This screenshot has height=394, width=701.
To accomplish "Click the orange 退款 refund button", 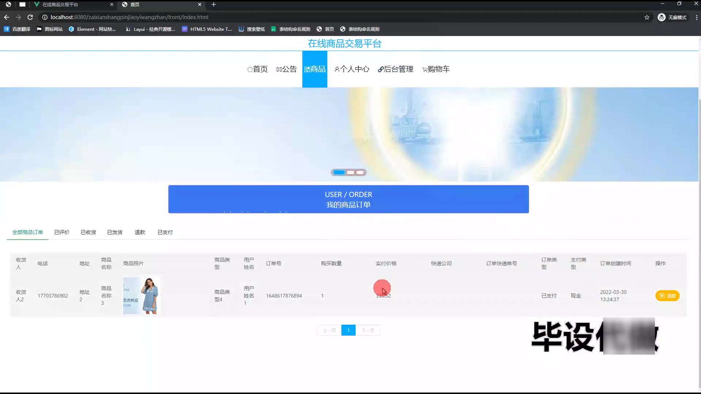I will pos(667,296).
